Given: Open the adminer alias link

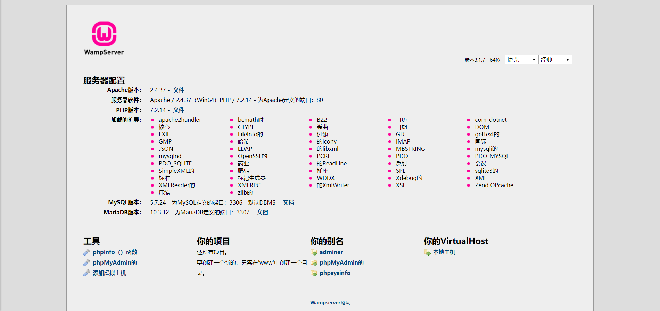Looking at the screenshot, I should (331, 252).
